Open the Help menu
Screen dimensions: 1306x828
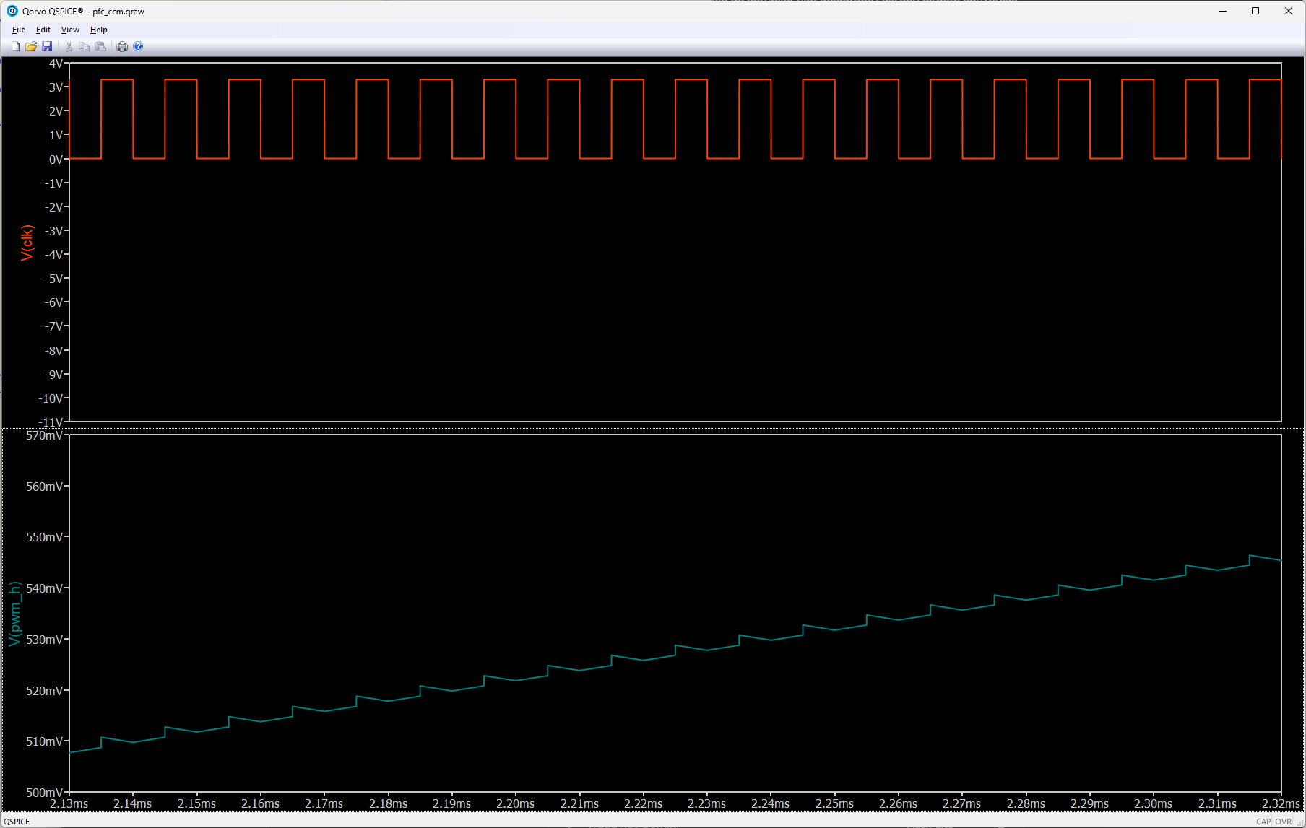[99, 30]
